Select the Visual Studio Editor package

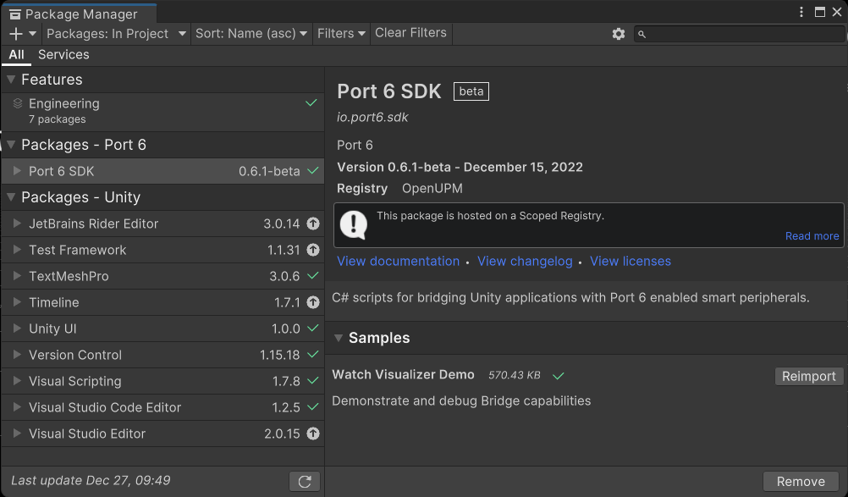(162, 433)
